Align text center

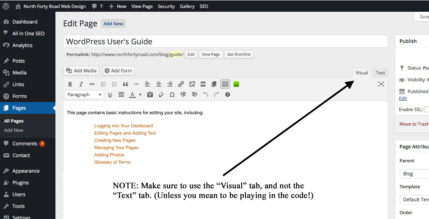(159, 84)
